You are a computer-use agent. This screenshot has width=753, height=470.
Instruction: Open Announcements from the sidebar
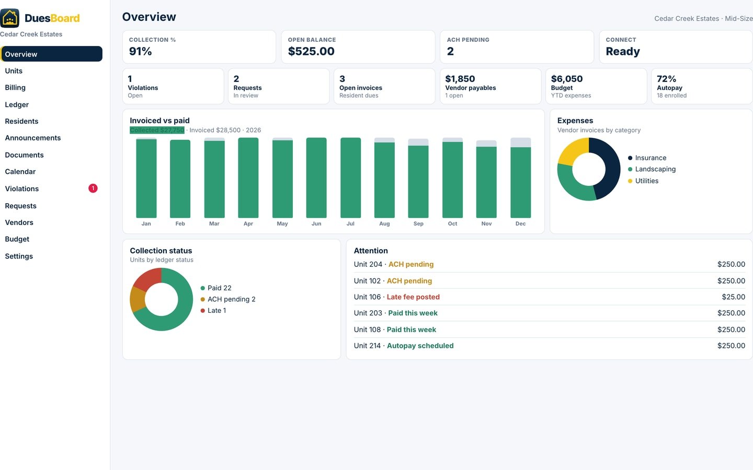51,138
